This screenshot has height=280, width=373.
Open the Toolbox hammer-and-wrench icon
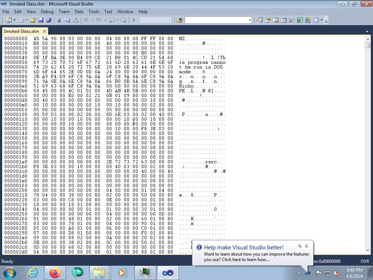click(x=292, y=20)
